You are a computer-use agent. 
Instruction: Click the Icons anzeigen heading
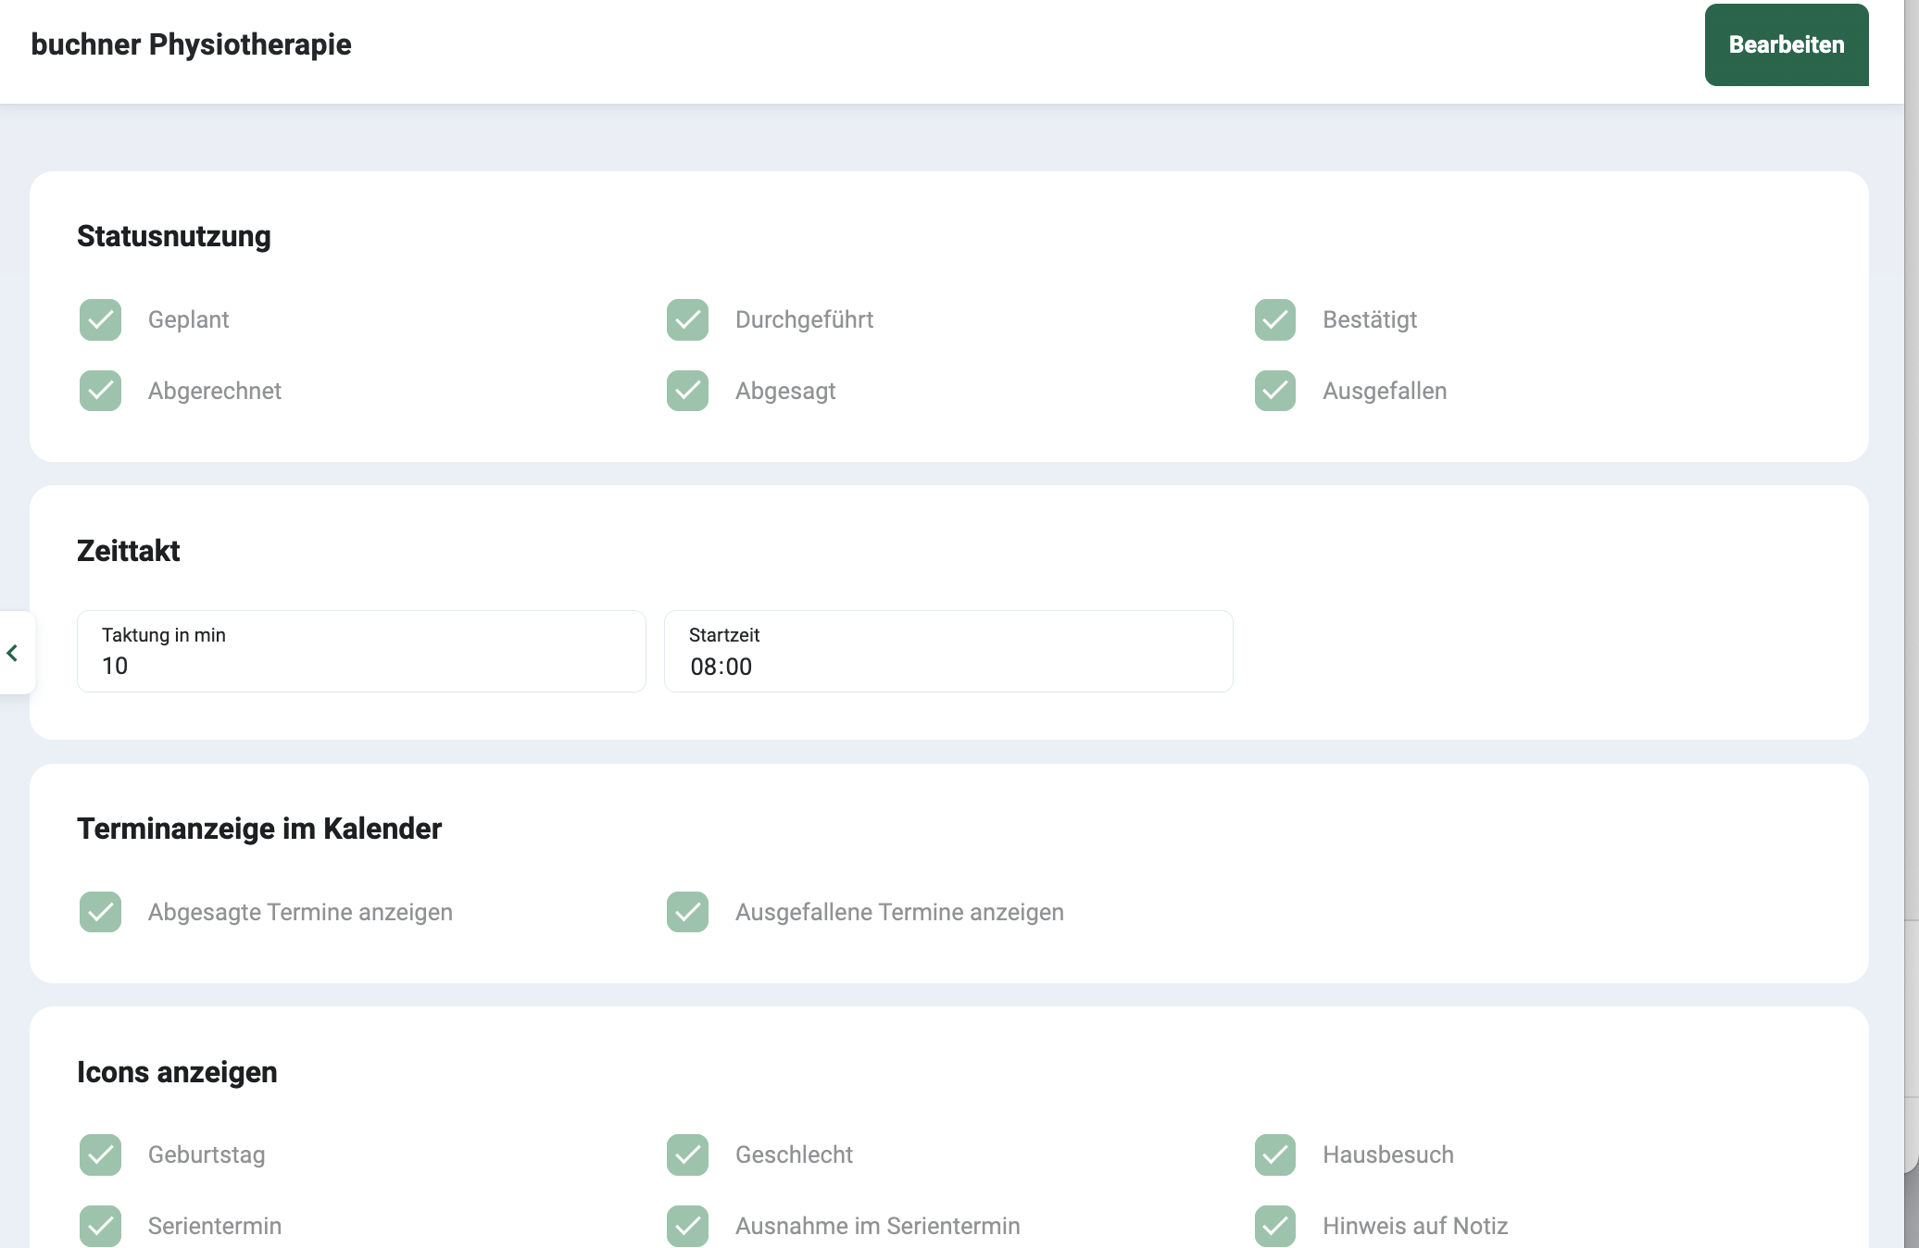(x=177, y=1072)
